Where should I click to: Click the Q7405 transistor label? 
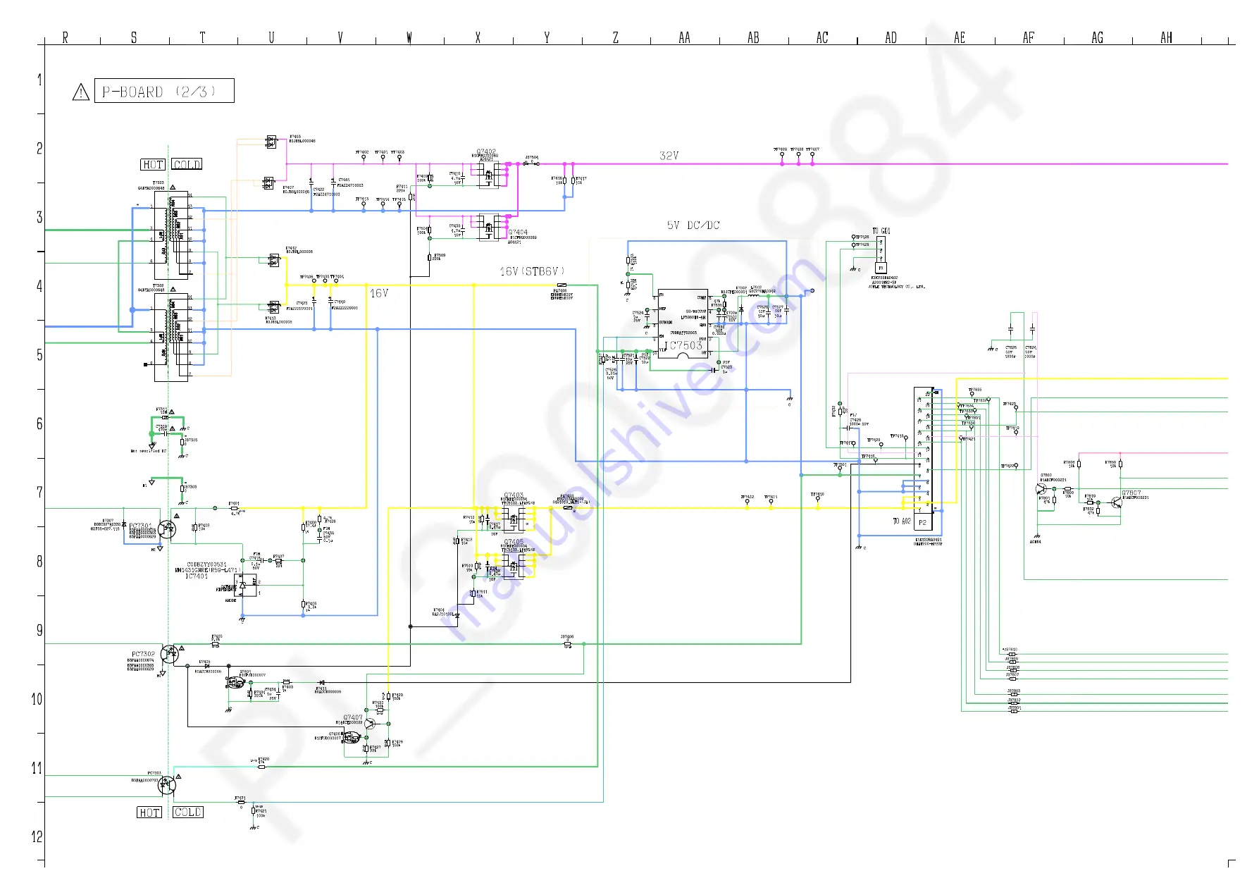point(514,542)
